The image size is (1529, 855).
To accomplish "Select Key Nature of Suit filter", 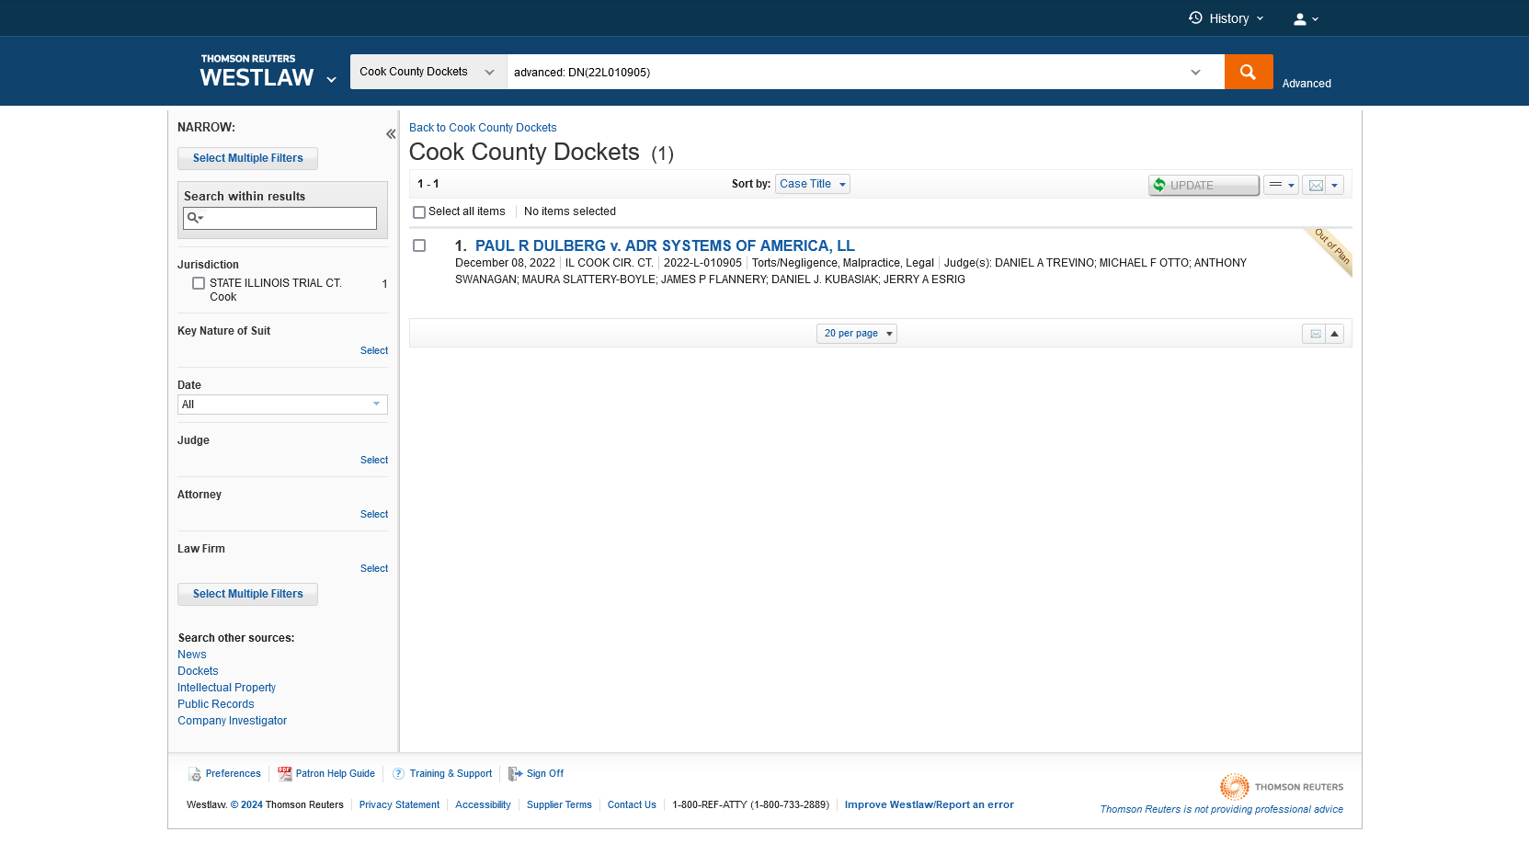I will click(374, 350).
